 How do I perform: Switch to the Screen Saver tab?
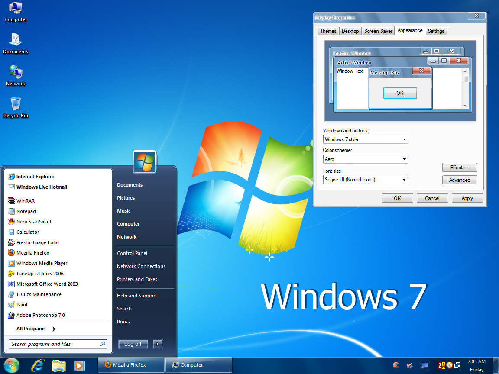pyautogui.click(x=378, y=31)
